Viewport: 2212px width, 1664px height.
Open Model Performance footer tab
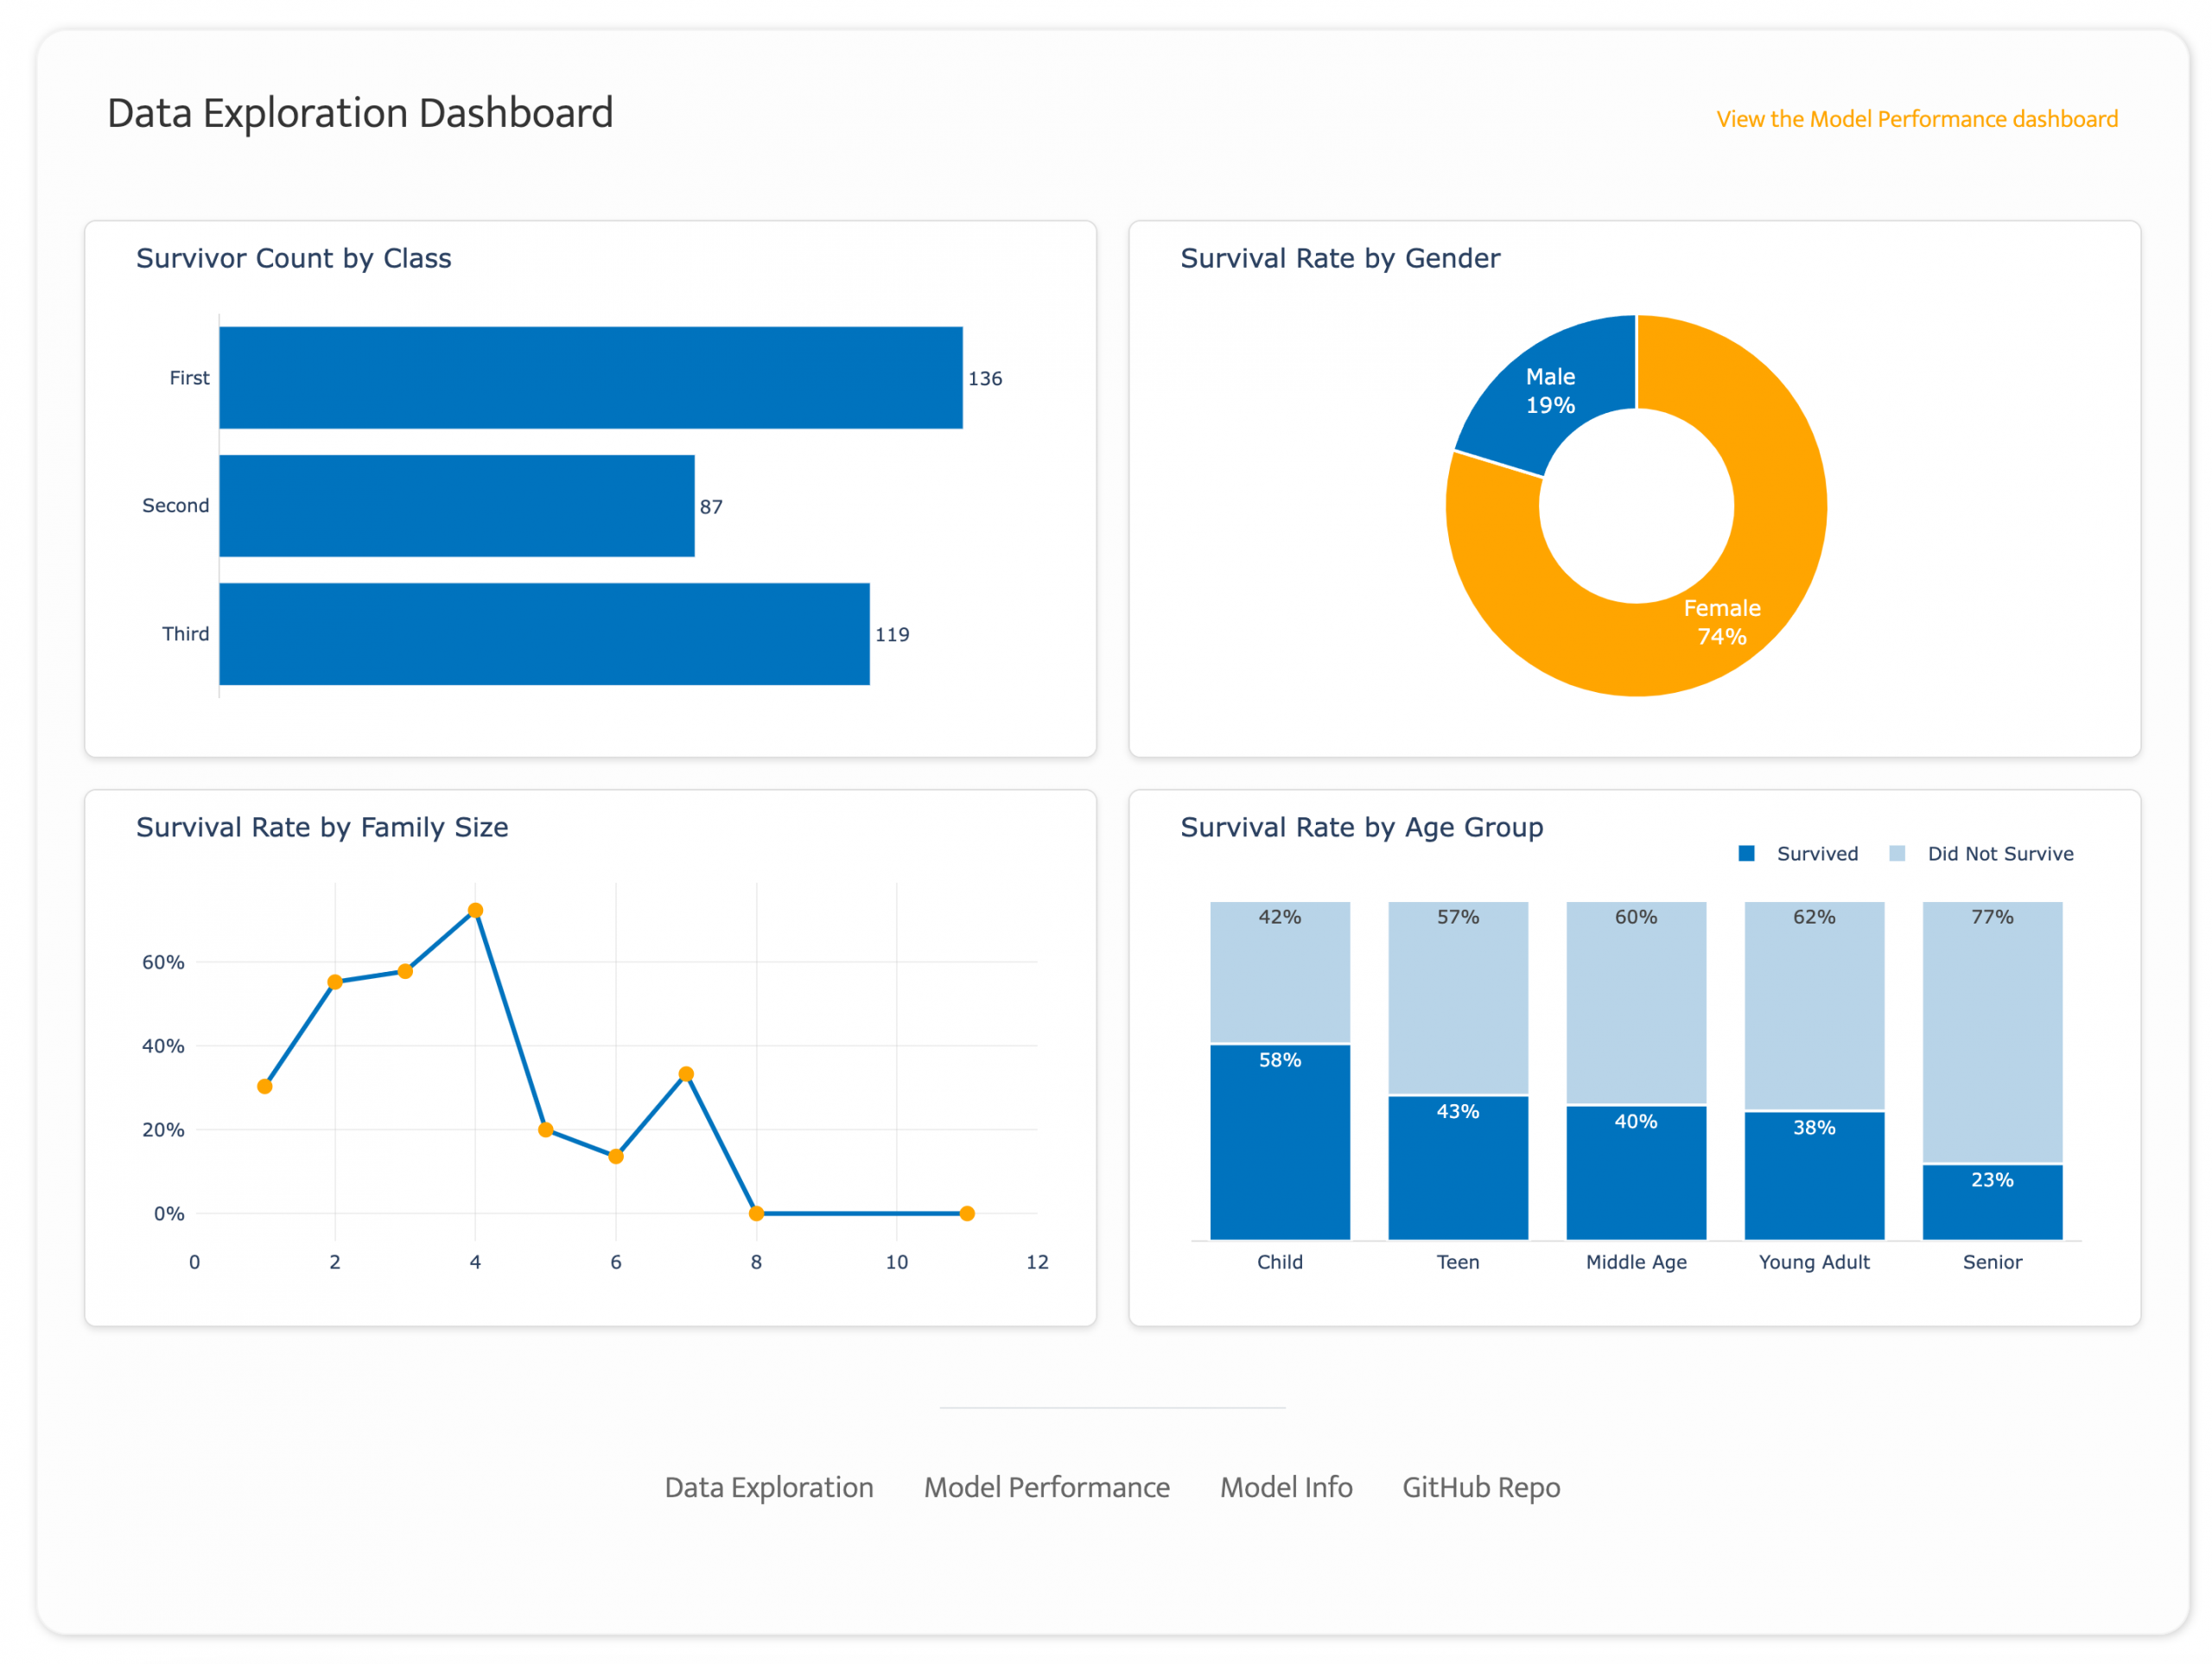pyautogui.click(x=1046, y=1487)
